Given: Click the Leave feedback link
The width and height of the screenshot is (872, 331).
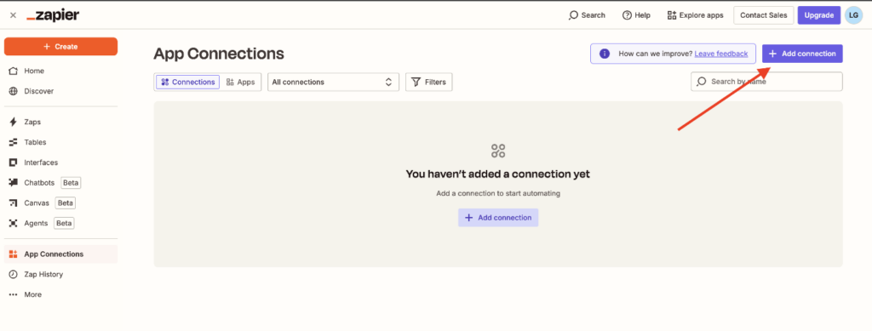Looking at the screenshot, I should 721,54.
